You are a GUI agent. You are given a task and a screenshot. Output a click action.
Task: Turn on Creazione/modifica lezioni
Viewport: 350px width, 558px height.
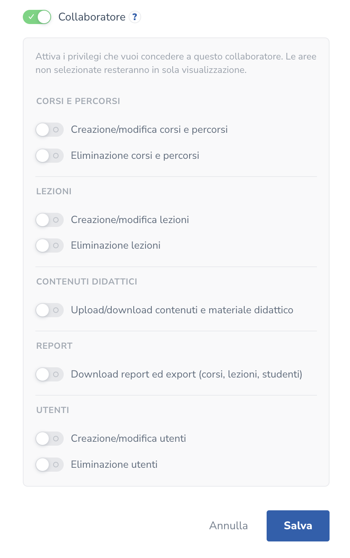pyautogui.click(x=50, y=220)
